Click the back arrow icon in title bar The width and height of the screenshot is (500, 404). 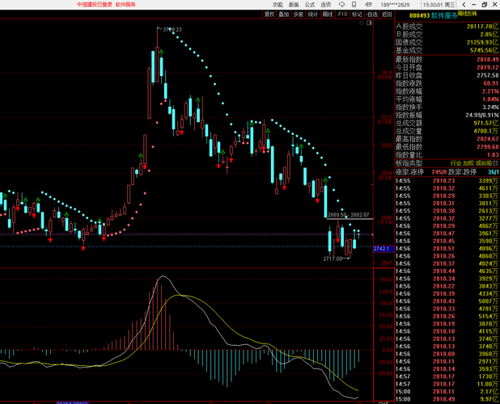click(x=464, y=5)
